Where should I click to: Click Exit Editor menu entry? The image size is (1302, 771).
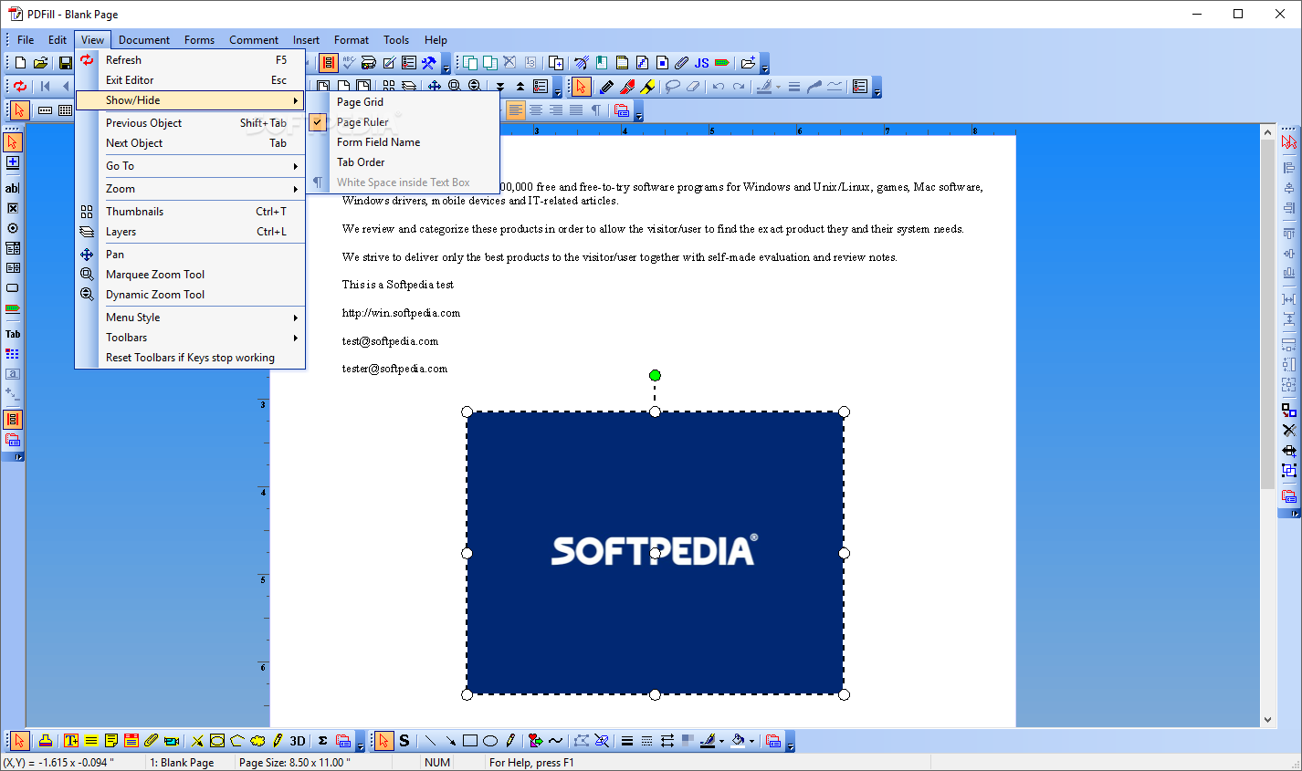[x=190, y=80]
